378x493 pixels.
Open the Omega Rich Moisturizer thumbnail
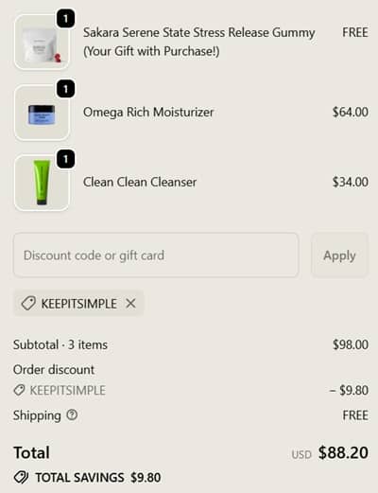(x=42, y=113)
